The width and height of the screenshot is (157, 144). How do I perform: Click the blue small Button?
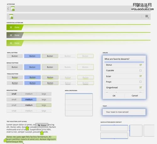pos(32,56)
